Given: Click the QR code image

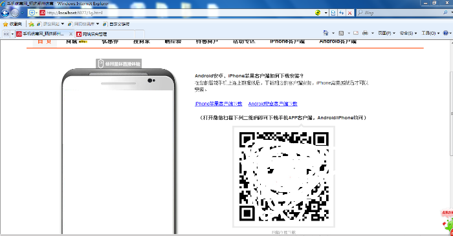Looking at the screenshot, I should [283, 177].
